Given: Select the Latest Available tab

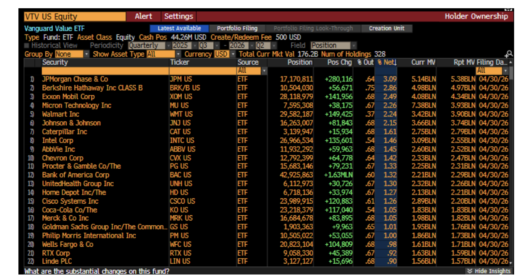Looking at the screenshot, I should 179,28.
